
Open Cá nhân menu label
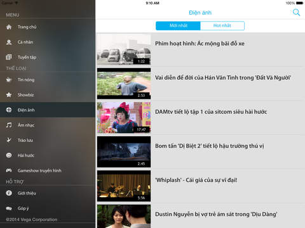(x=25, y=42)
